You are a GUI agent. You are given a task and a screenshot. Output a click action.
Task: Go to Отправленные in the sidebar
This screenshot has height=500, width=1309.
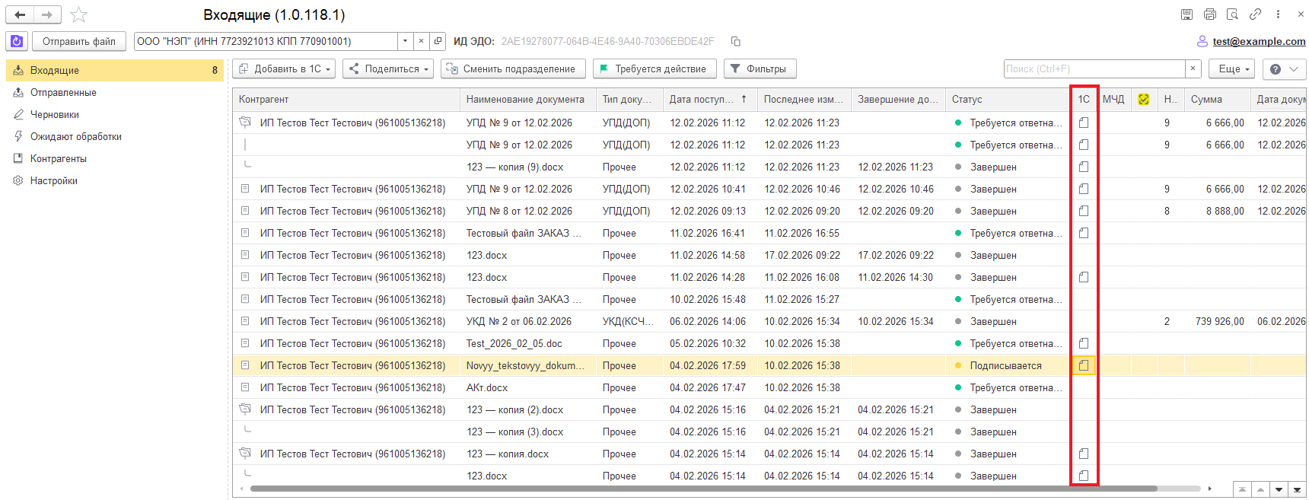click(63, 92)
